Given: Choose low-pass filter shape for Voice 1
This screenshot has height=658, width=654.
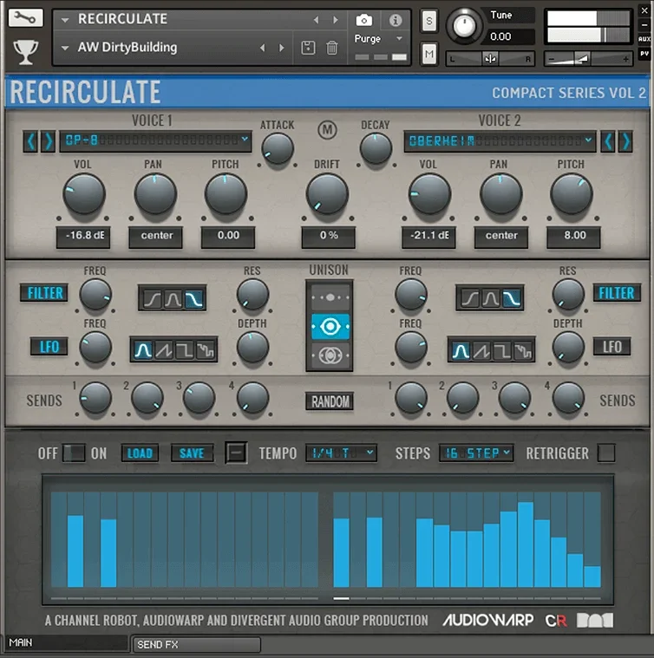Looking at the screenshot, I should [194, 299].
